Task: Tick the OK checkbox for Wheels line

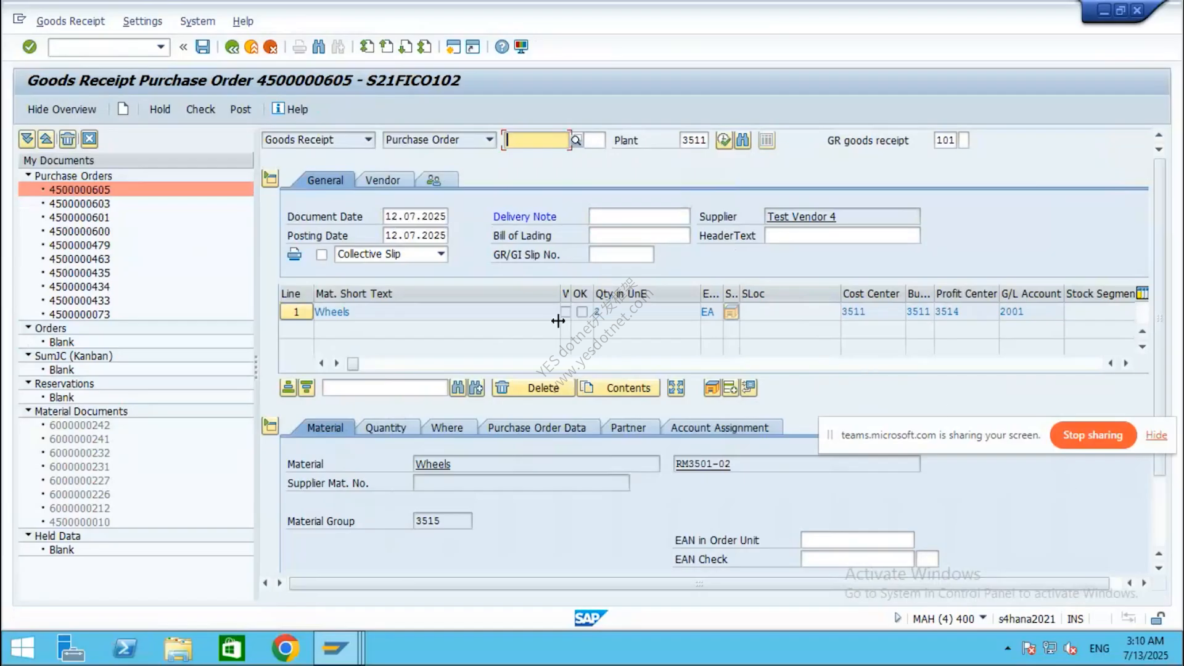Action: pos(582,312)
